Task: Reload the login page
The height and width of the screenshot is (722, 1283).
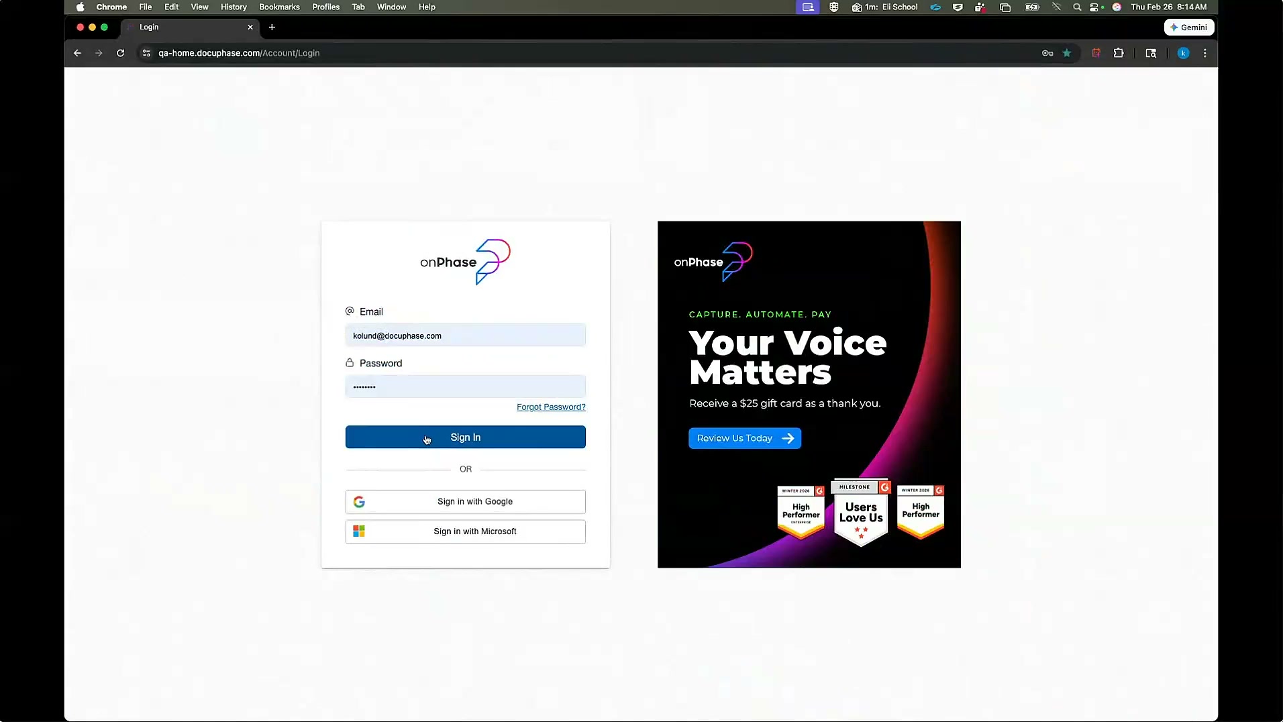Action: (120, 53)
